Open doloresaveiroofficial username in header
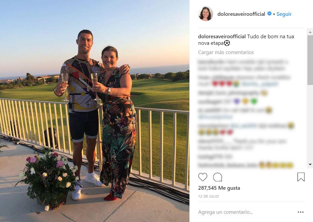The width and height of the screenshot is (313, 222). 241,14
